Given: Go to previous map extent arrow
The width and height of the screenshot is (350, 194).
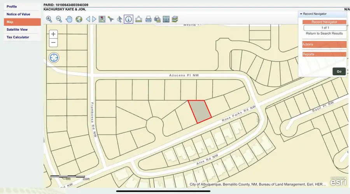Looking at the screenshot, I should 88,19.
